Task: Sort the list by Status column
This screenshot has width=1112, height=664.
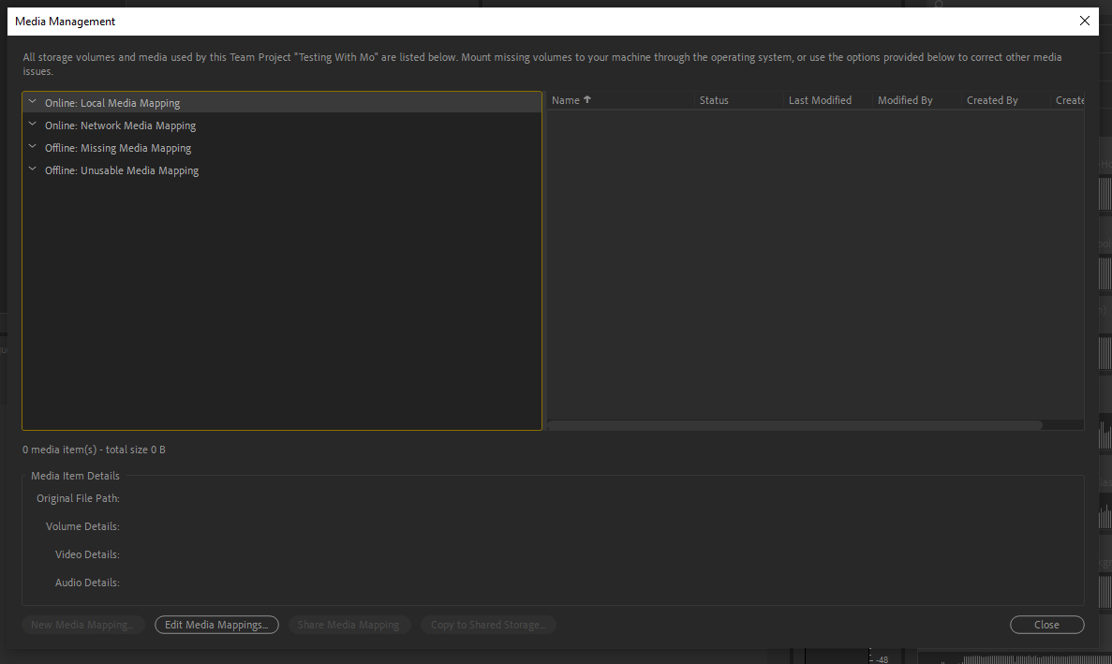Action: pyautogui.click(x=714, y=99)
